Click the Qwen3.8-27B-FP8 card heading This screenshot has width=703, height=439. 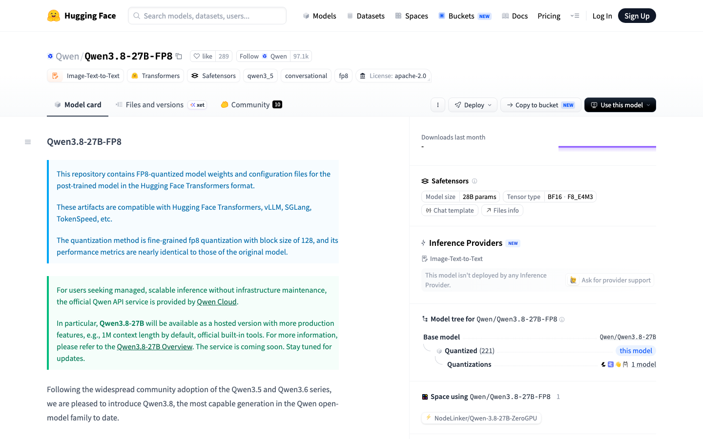(84, 142)
